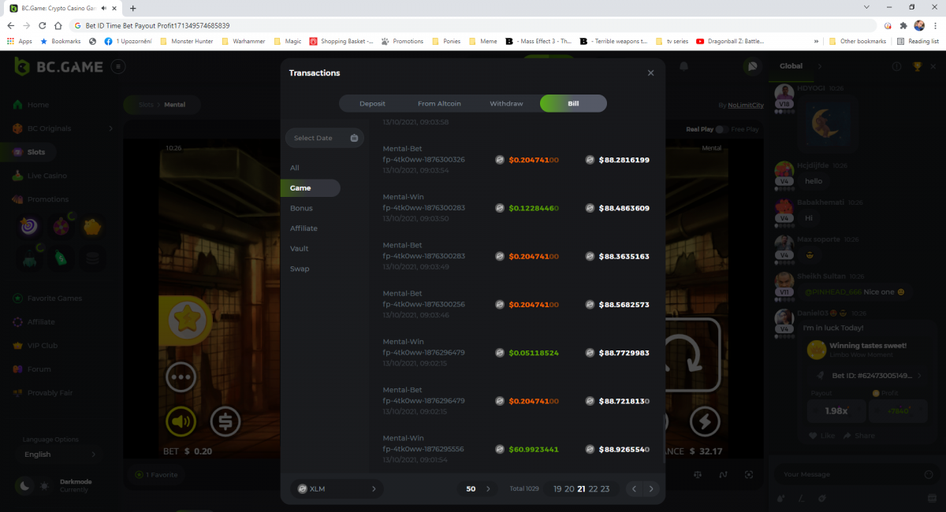Click the next page arrow
This screenshot has height=512, width=946.
pyautogui.click(x=651, y=488)
